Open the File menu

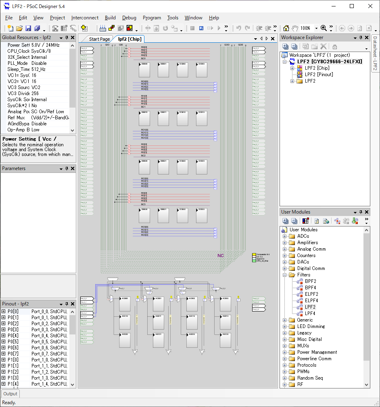[9, 18]
